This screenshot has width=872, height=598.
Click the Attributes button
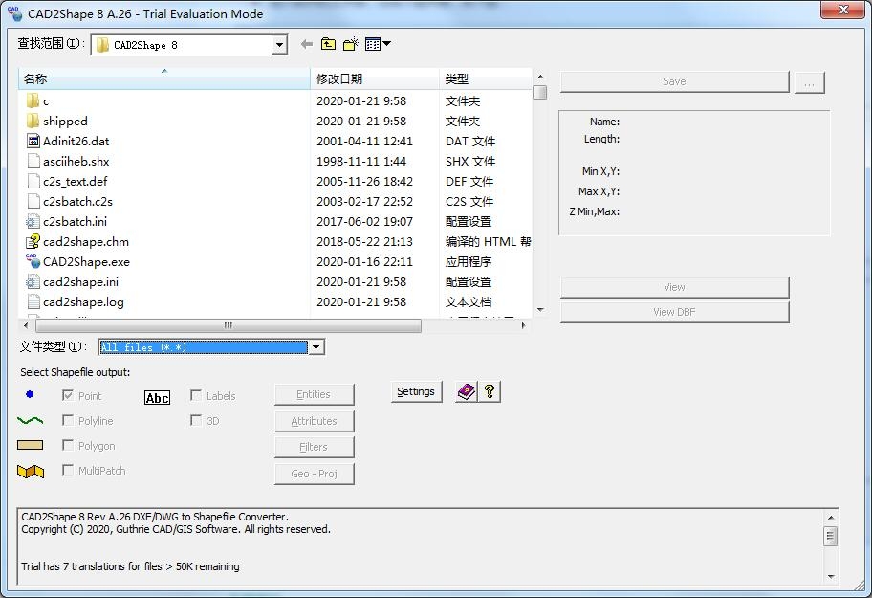pyautogui.click(x=315, y=421)
